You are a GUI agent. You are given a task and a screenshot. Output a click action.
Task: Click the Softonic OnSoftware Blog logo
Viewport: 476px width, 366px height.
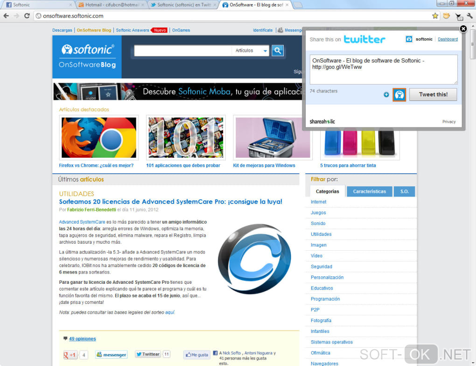87,56
